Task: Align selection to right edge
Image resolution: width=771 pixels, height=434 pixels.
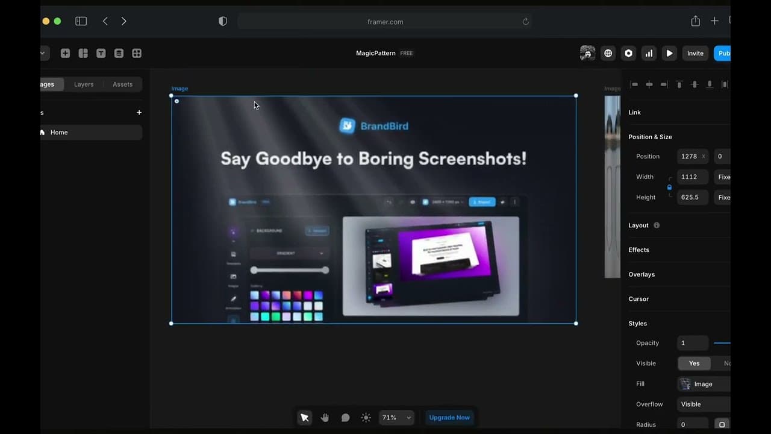Action: pyautogui.click(x=664, y=84)
